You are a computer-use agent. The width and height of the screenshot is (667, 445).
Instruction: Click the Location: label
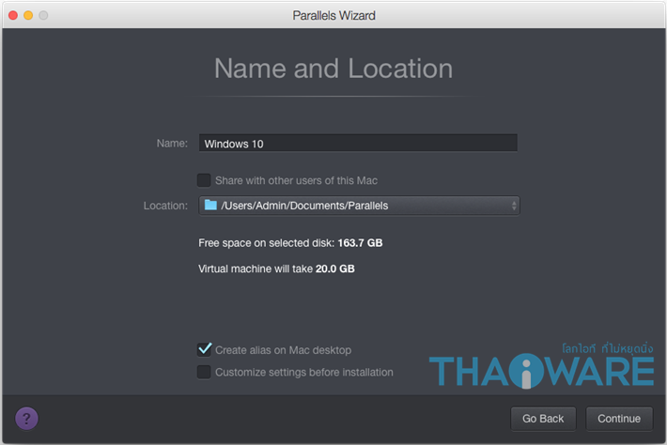pyautogui.click(x=165, y=206)
